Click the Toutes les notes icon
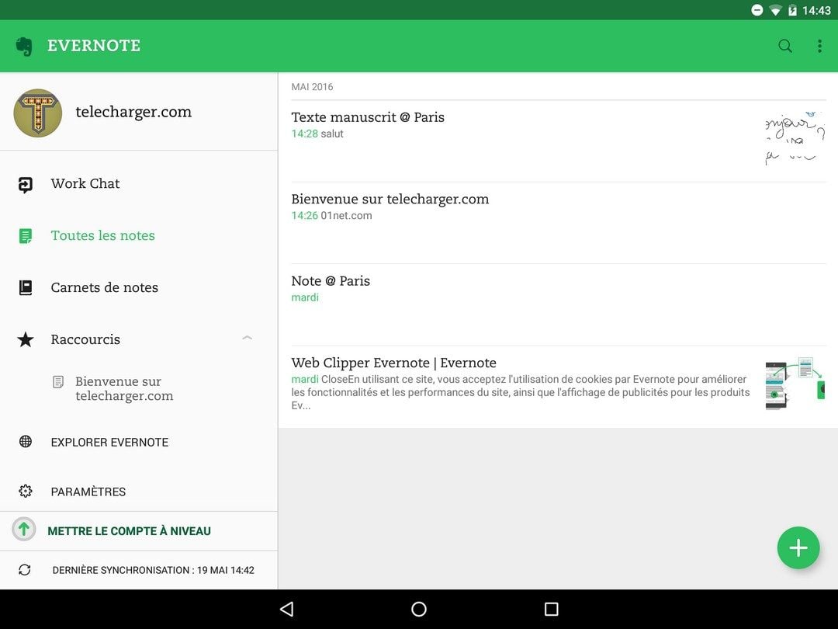 pyautogui.click(x=25, y=236)
